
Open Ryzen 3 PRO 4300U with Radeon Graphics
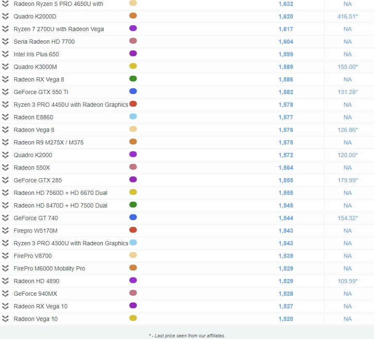71,243
